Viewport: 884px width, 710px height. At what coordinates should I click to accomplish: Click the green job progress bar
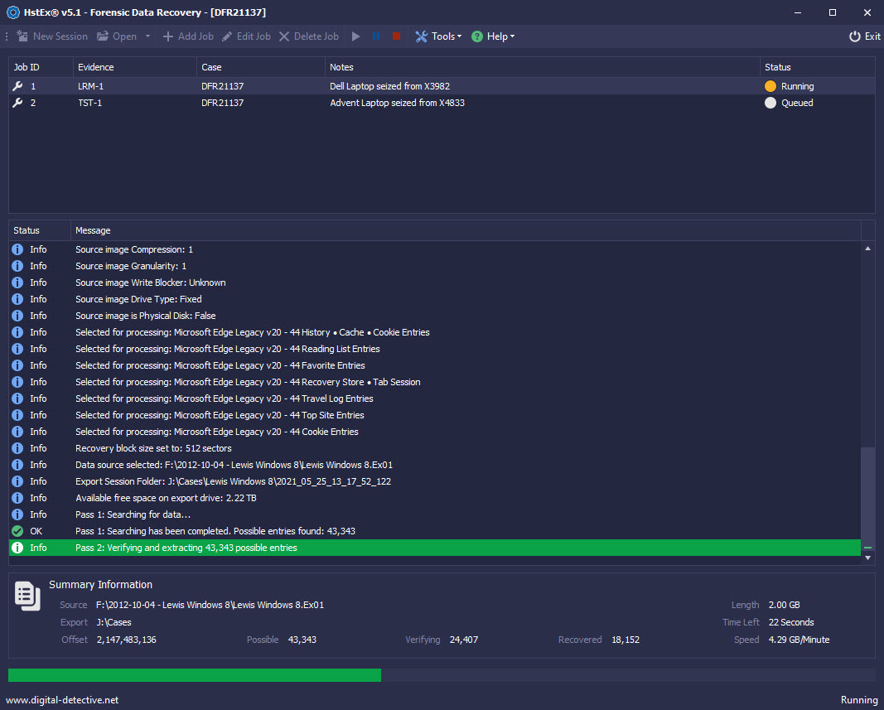pos(195,675)
